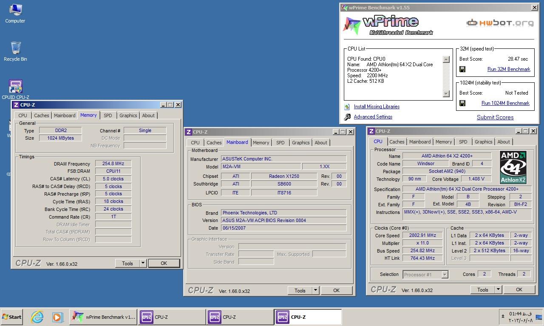Switch to Memory tab in Mainboard window
This screenshot has width=544, height=326.
[x=261, y=143]
